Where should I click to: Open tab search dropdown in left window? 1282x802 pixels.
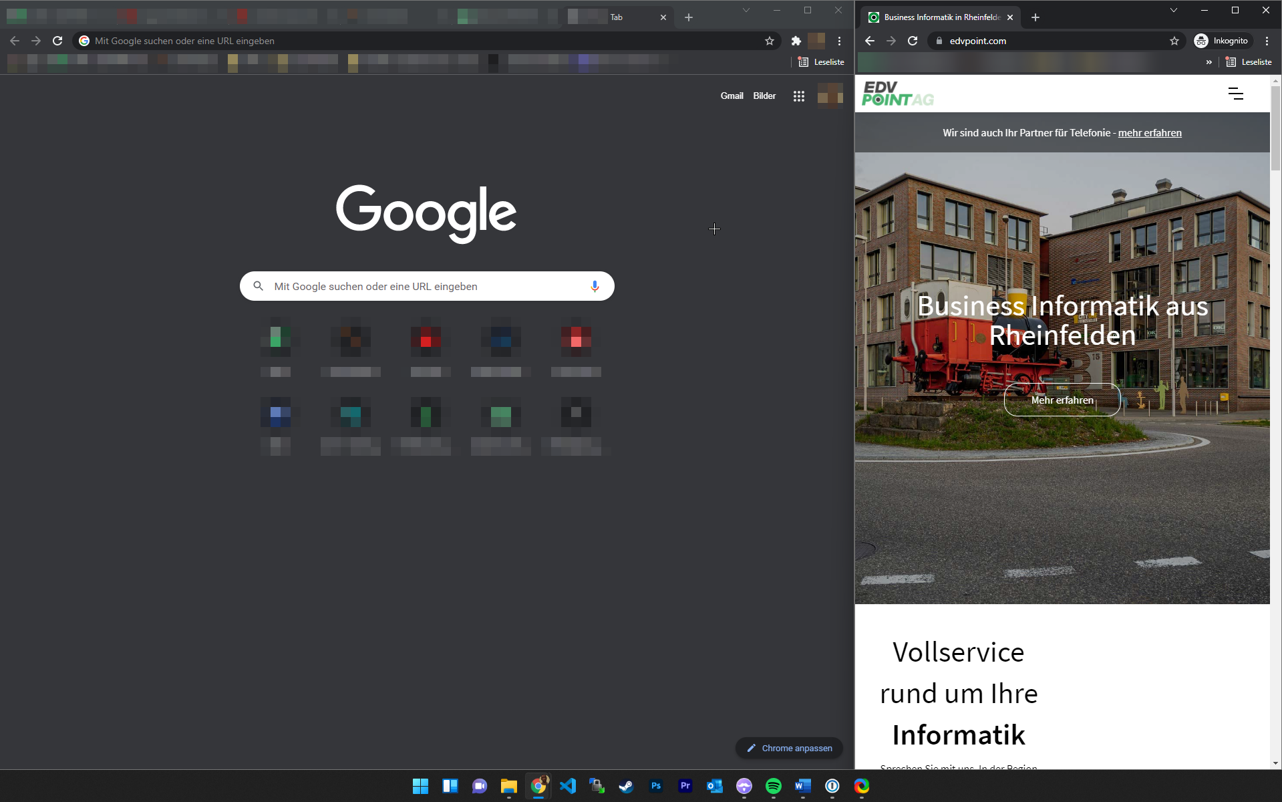746,10
